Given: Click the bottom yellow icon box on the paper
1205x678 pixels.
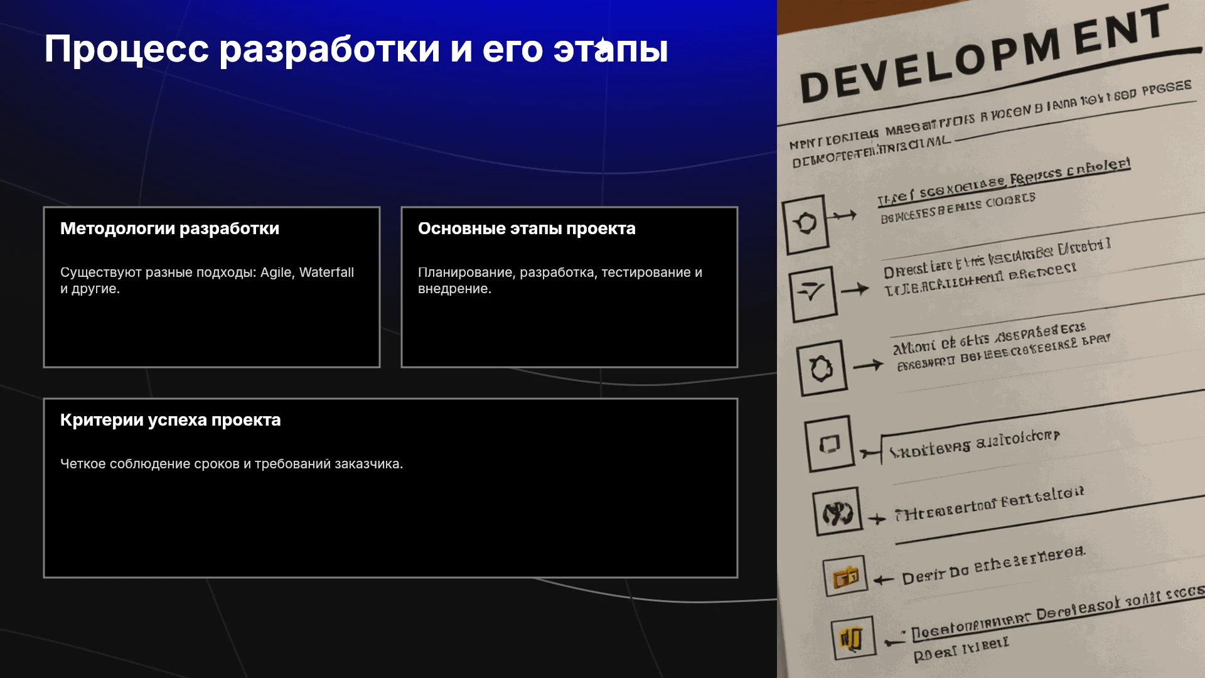Looking at the screenshot, I should pyautogui.click(x=853, y=638).
